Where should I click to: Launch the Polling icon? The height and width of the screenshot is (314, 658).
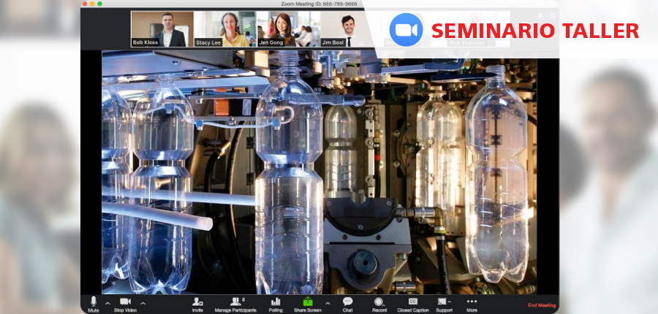coord(276,302)
